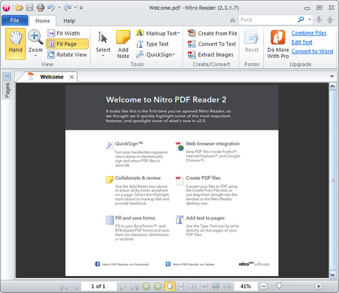This screenshot has width=339, height=293.
Task: Click Create from File
Action: (x=212, y=33)
